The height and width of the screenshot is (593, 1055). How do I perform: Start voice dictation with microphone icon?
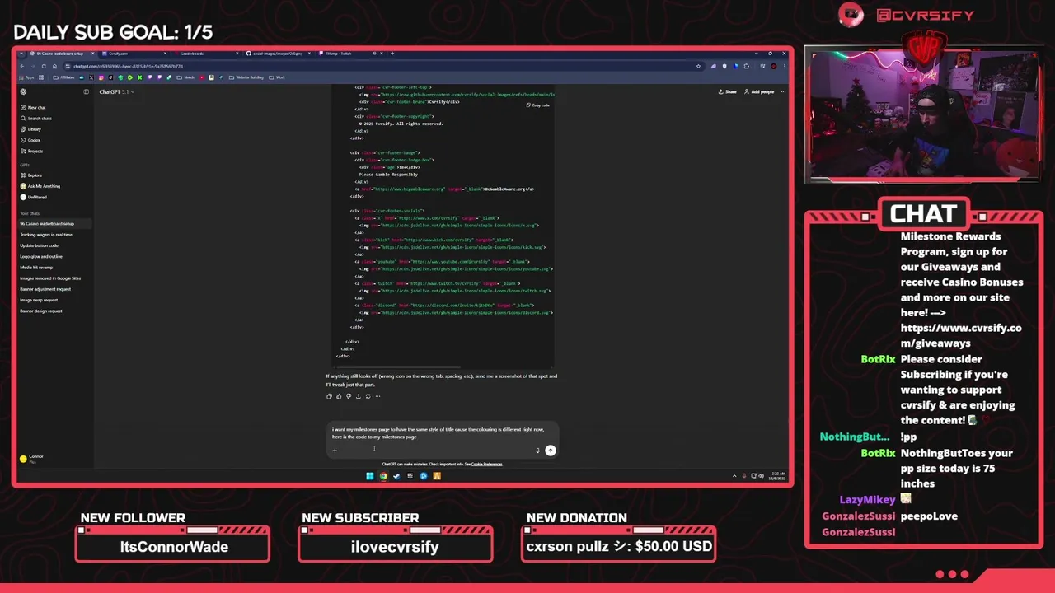click(x=537, y=451)
